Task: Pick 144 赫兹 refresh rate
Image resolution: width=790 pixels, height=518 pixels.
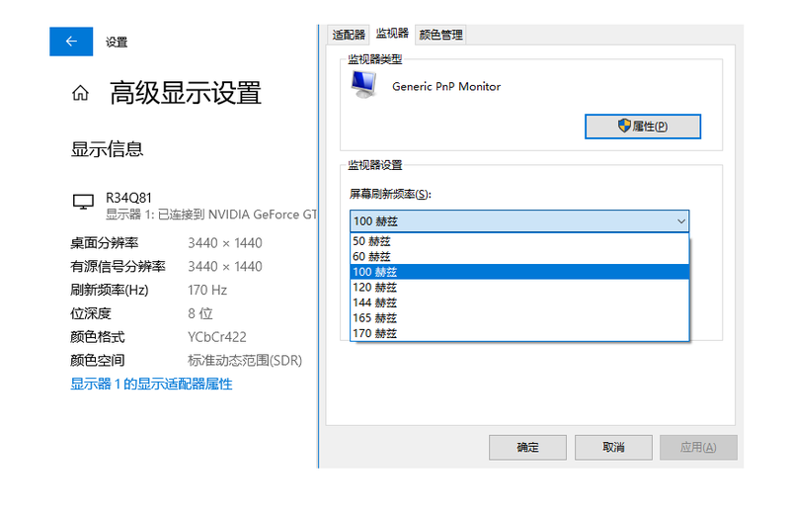Action: point(519,302)
